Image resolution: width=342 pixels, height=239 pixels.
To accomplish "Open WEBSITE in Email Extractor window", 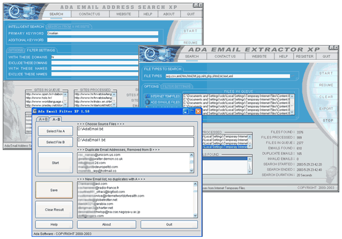I will (259, 56).
